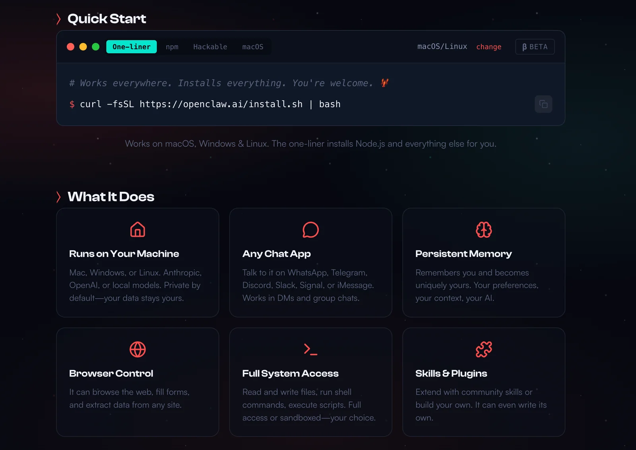636x450 pixels.
Task: Click the red window dot
Action: (71, 47)
